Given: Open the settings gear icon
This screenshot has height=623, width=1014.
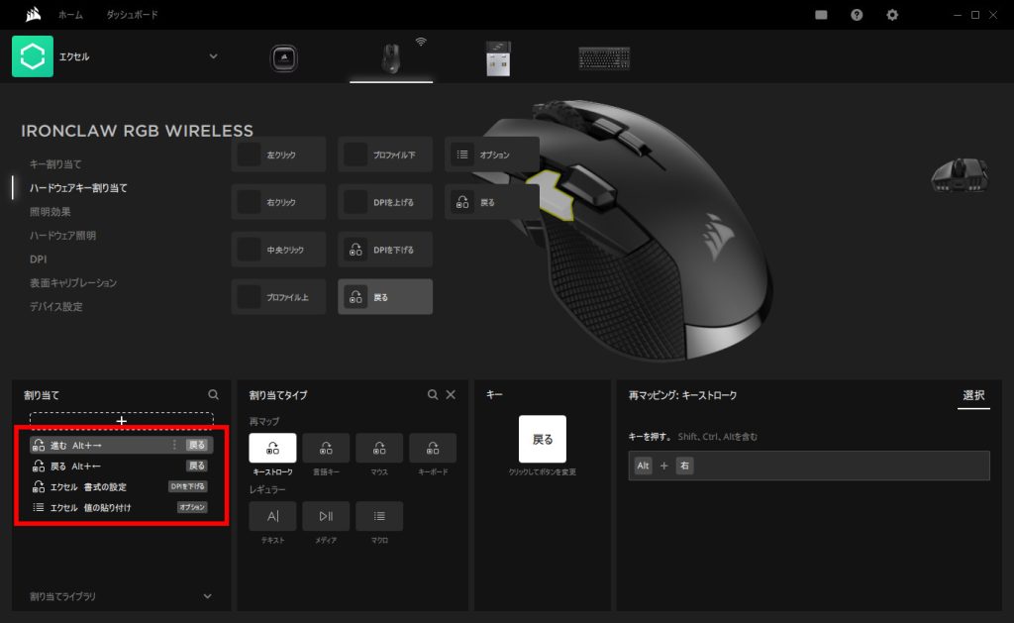Looking at the screenshot, I should (x=892, y=15).
